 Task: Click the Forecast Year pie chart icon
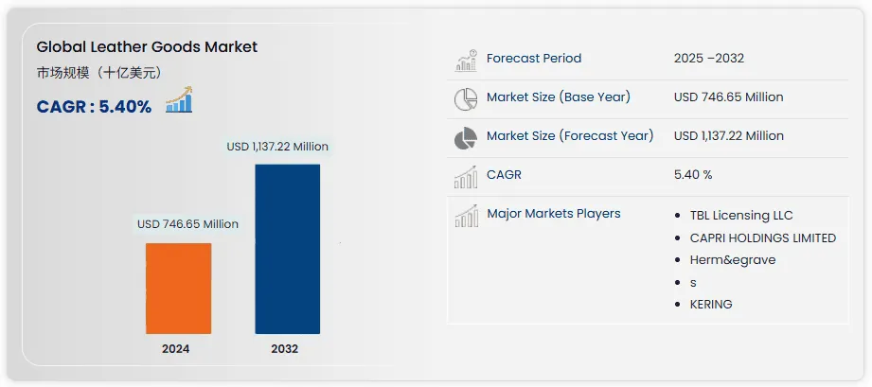coord(465,137)
